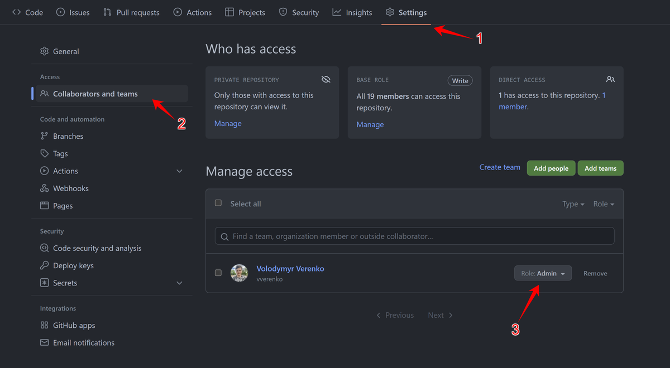The height and width of the screenshot is (368, 670).
Task: Click the General gear icon
Action: pos(44,51)
